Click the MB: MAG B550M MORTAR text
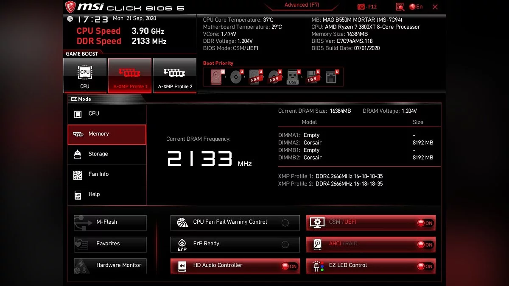 pyautogui.click(x=357, y=20)
